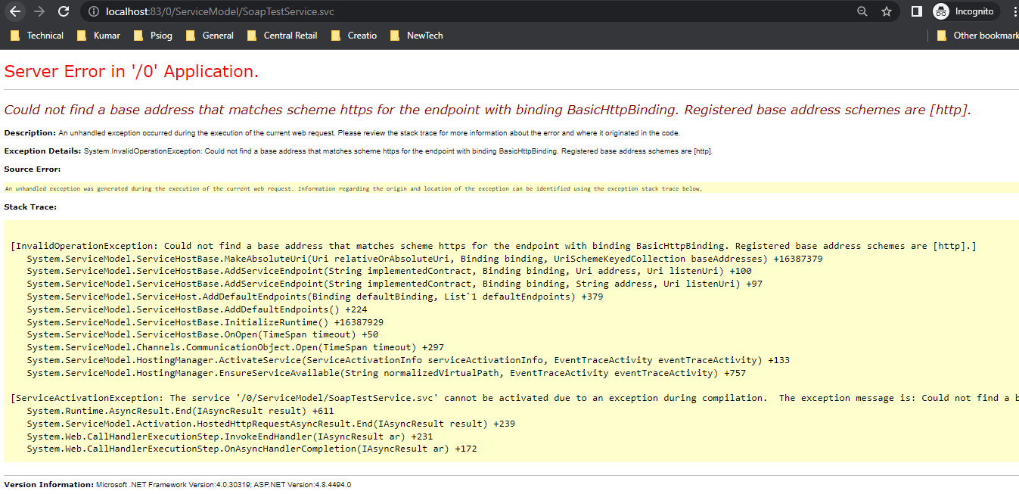Click the System.Runtime.AsyncResult.End +611 line

click(x=180, y=411)
